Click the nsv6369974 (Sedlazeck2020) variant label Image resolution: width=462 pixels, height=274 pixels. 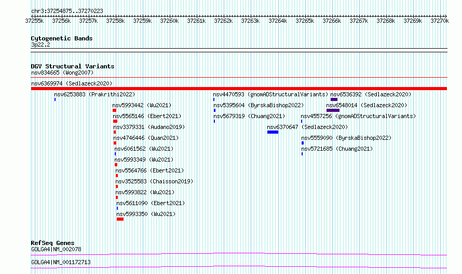point(72,83)
